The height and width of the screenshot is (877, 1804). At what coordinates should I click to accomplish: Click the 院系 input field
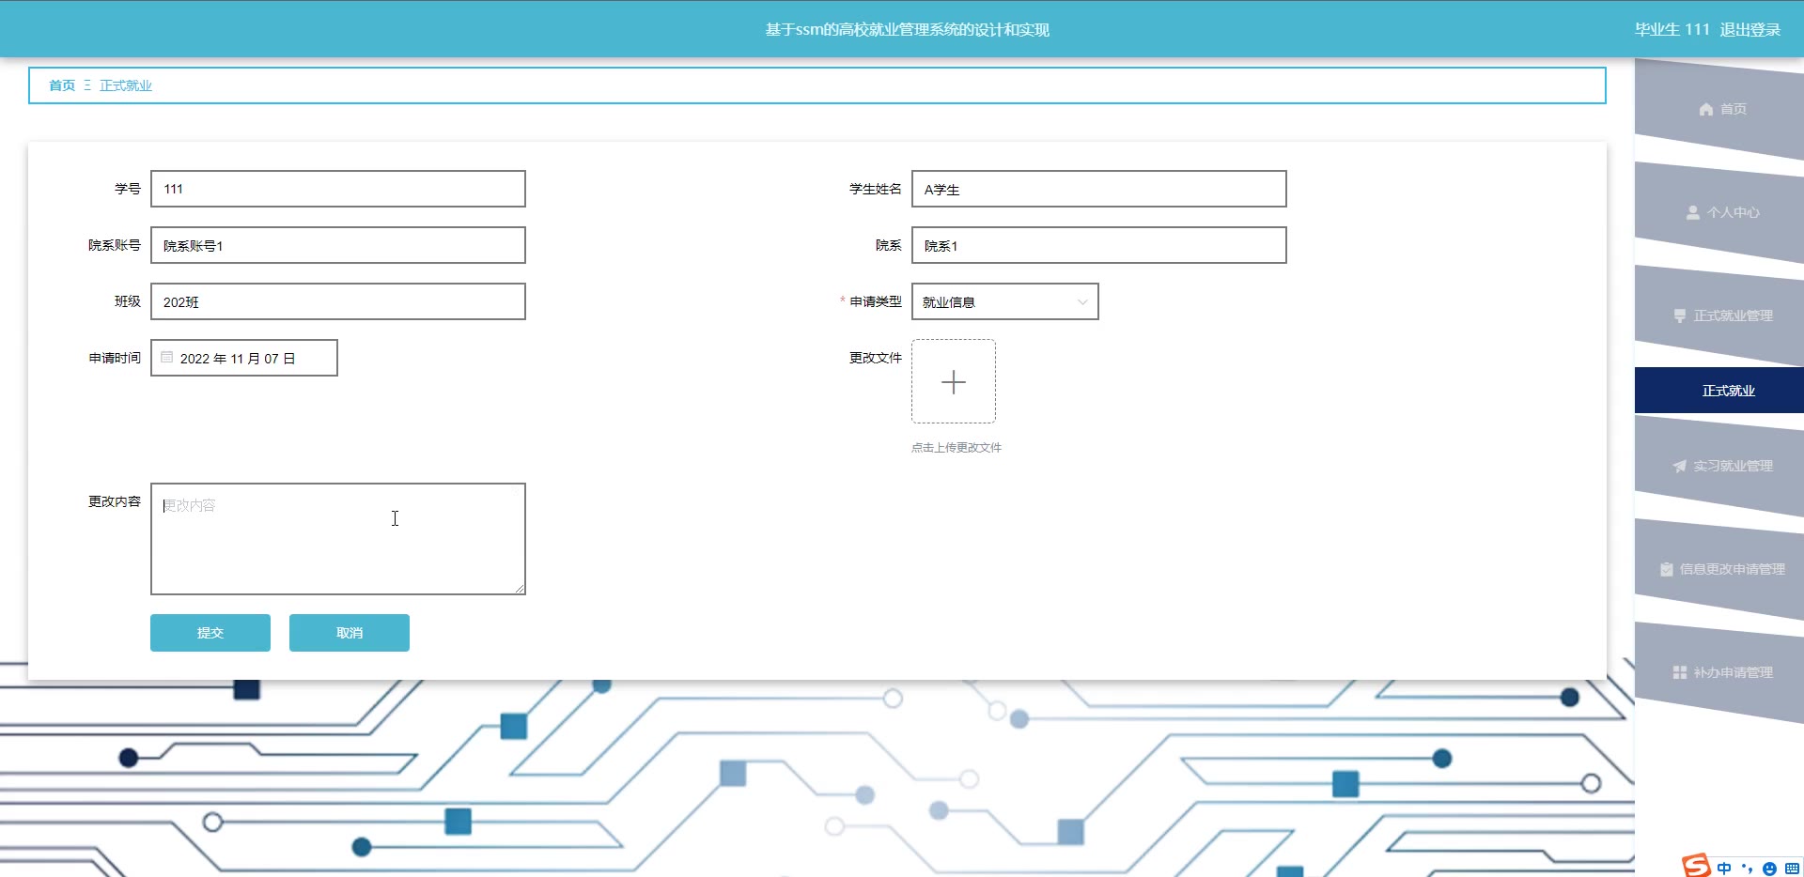point(1099,245)
